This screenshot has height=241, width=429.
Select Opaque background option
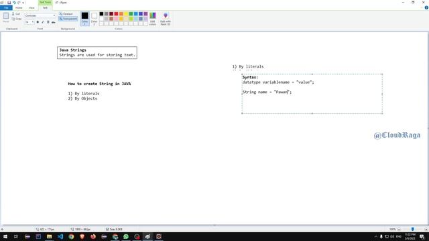66,13
